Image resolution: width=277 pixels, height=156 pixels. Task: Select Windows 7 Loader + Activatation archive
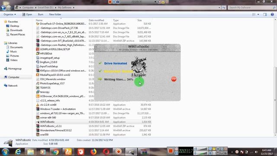(58, 109)
